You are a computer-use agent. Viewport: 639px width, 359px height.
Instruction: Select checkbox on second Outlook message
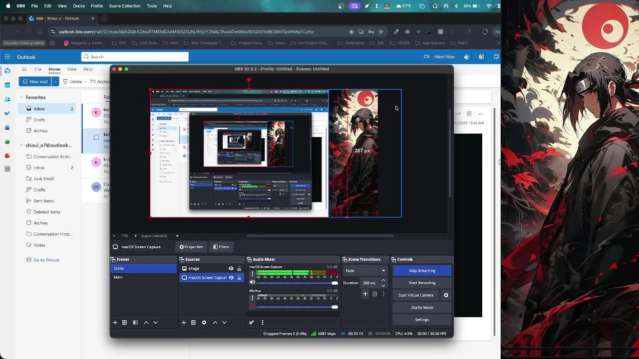click(x=96, y=137)
